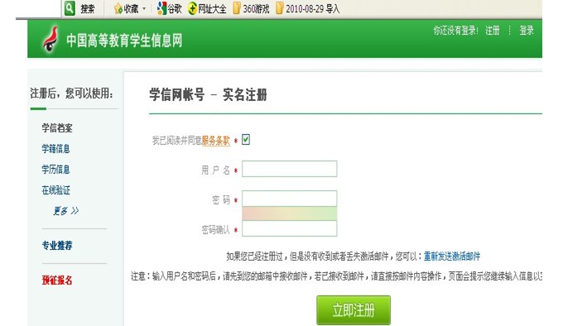Viewport: 587px width, 326px height.
Task: Uncheck the agree to 服务条款 checkbox
Action: 246,140
